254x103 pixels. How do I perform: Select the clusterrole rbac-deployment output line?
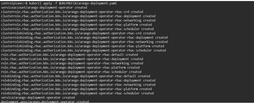click(78, 16)
